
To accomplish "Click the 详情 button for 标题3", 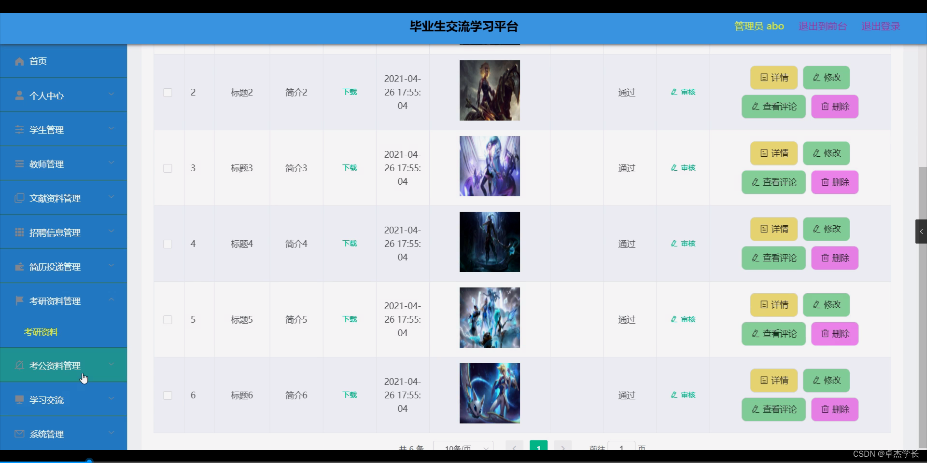I will (773, 153).
